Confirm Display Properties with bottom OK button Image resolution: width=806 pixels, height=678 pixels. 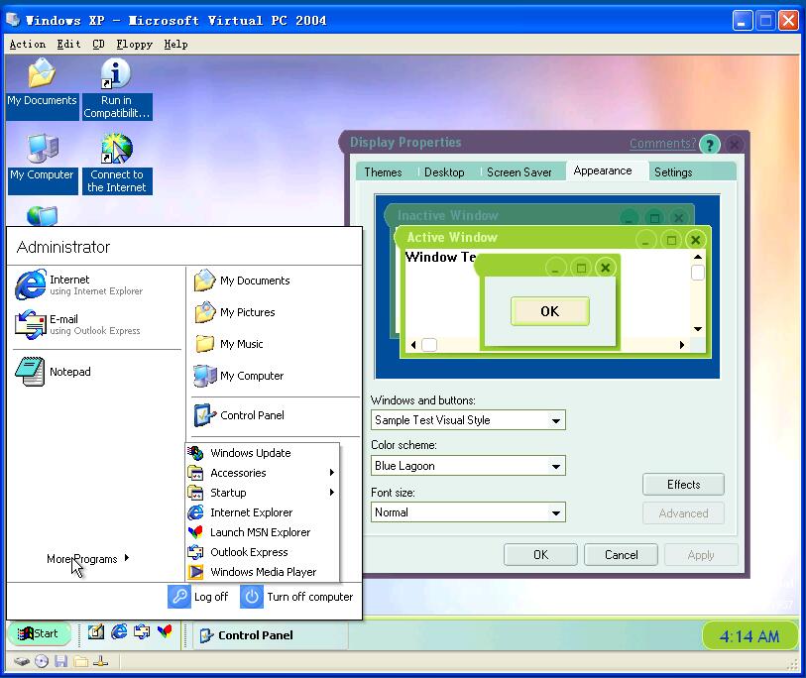[x=540, y=555]
